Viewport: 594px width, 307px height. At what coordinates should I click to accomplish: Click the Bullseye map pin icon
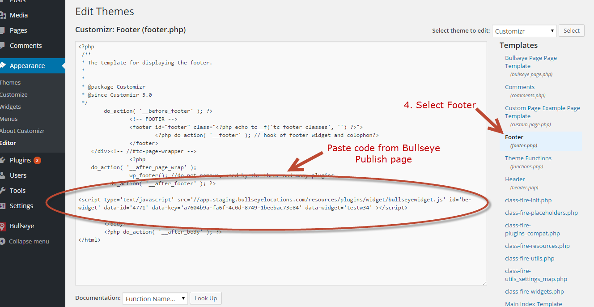3,226
